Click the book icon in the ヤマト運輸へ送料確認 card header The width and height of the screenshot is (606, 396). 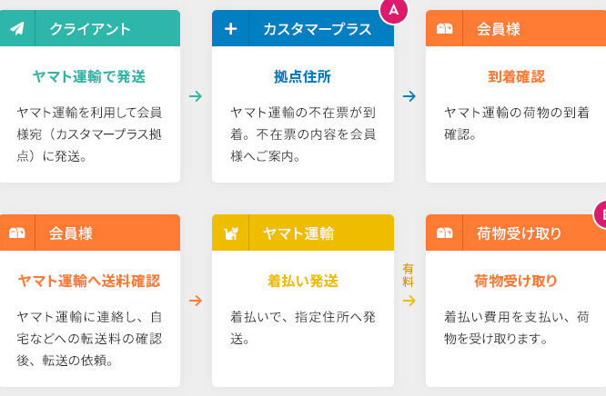16,233
